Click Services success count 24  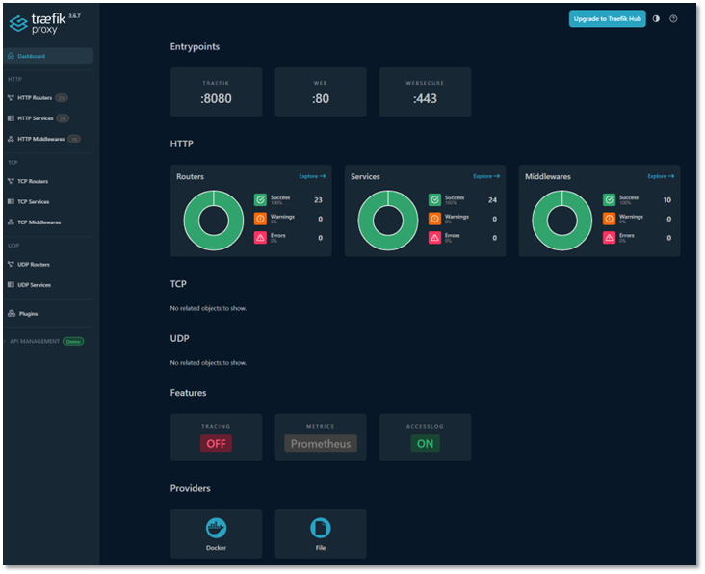pyautogui.click(x=493, y=200)
